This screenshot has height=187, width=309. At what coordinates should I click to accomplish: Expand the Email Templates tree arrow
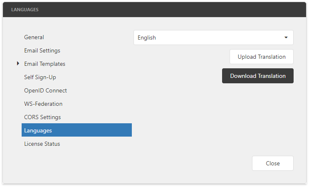(x=18, y=64)
